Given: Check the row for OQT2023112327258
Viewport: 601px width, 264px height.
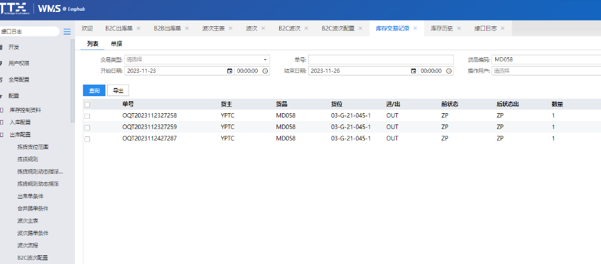Looking at the screenshot, I should click(88, 116).
